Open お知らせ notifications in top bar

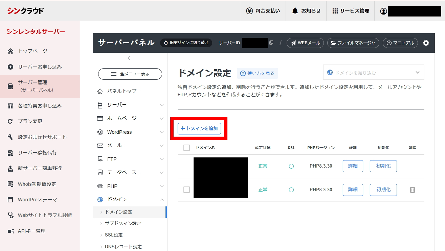(306, 11)
